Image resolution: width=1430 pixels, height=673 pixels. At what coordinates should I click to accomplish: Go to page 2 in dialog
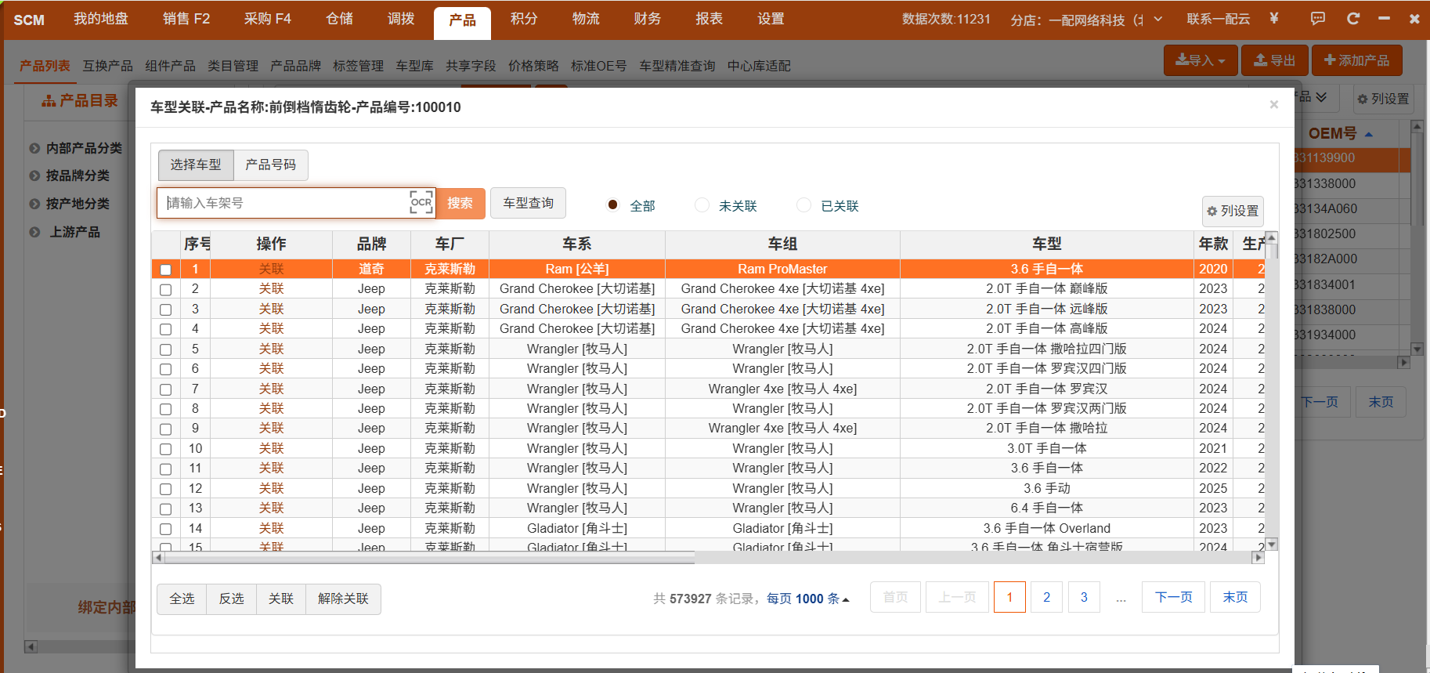[x=1046, y=597]
